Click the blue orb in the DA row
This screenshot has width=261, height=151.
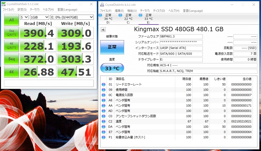(x=103, y=127)
